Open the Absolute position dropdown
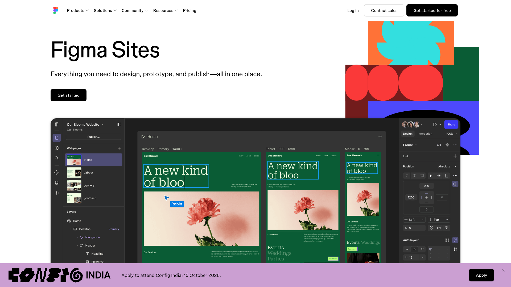Screen dimensions: 511x287 pyautogui.click(x=447, y=166)
